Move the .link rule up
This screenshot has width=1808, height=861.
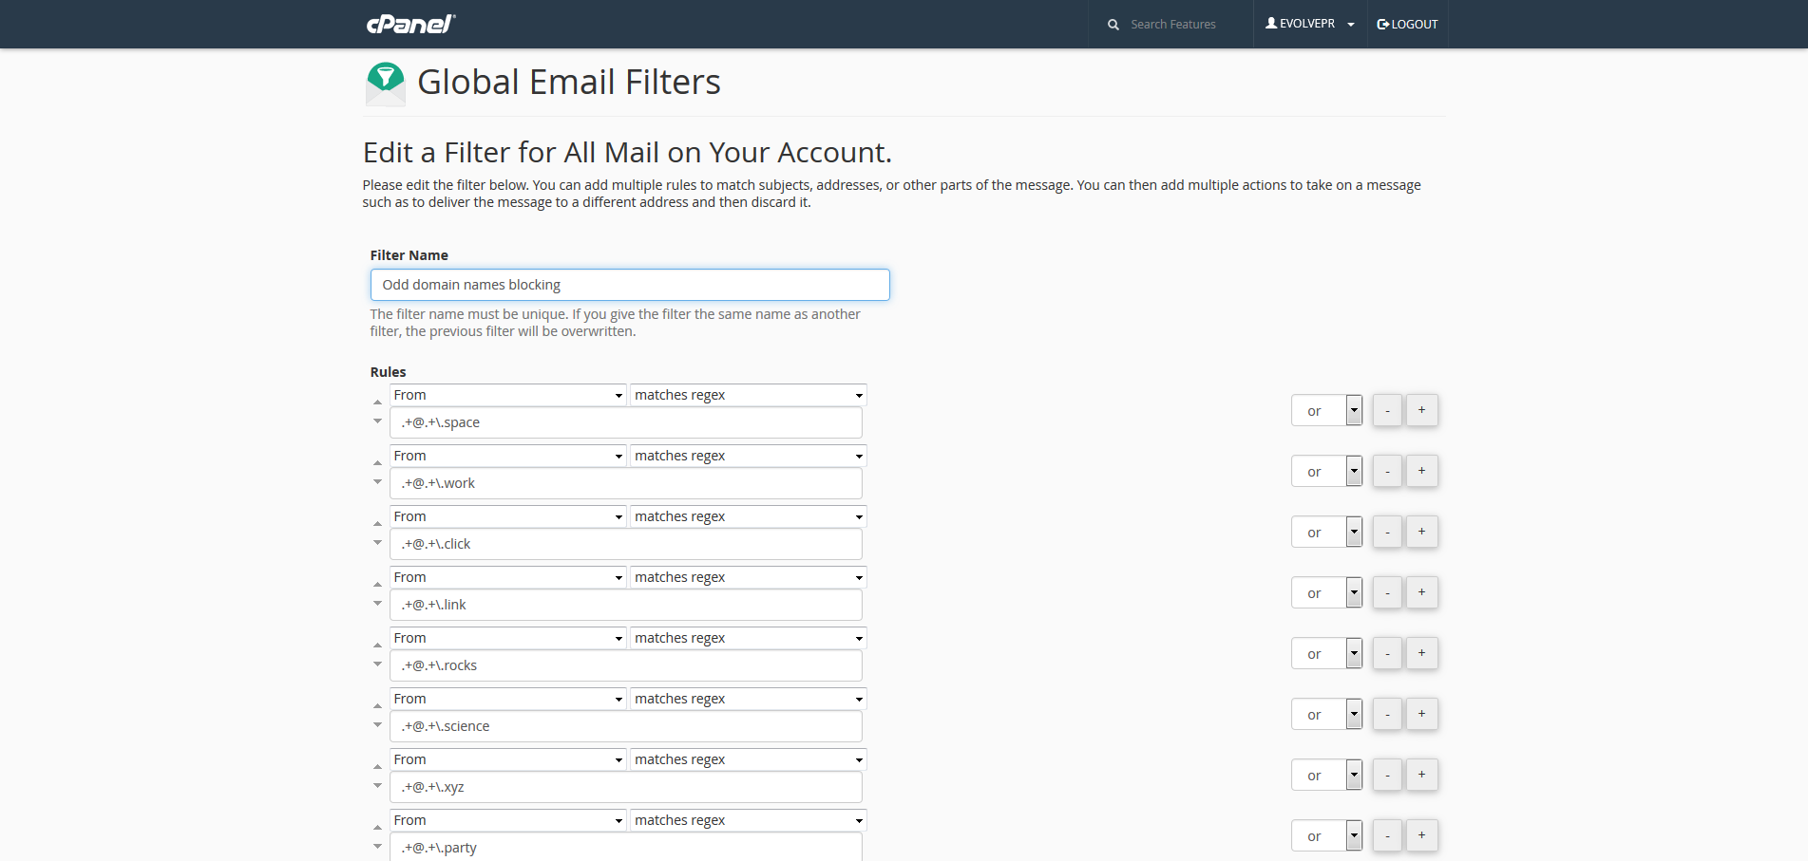(377, 585)
